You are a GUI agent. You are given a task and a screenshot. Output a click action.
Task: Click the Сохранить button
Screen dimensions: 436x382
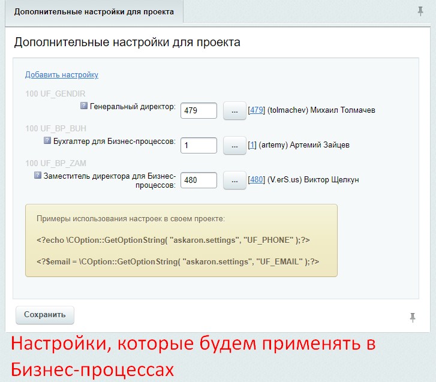point(45,315)
